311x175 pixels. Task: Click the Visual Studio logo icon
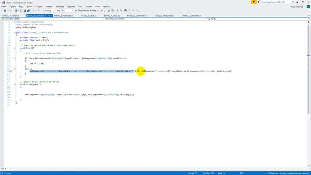[x=3, y=2]
